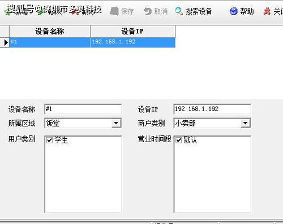Focus the 设备IP field with 192.168.1.192
The height and width of the screenshot is (224, 283).
click(x=212, y=109)
